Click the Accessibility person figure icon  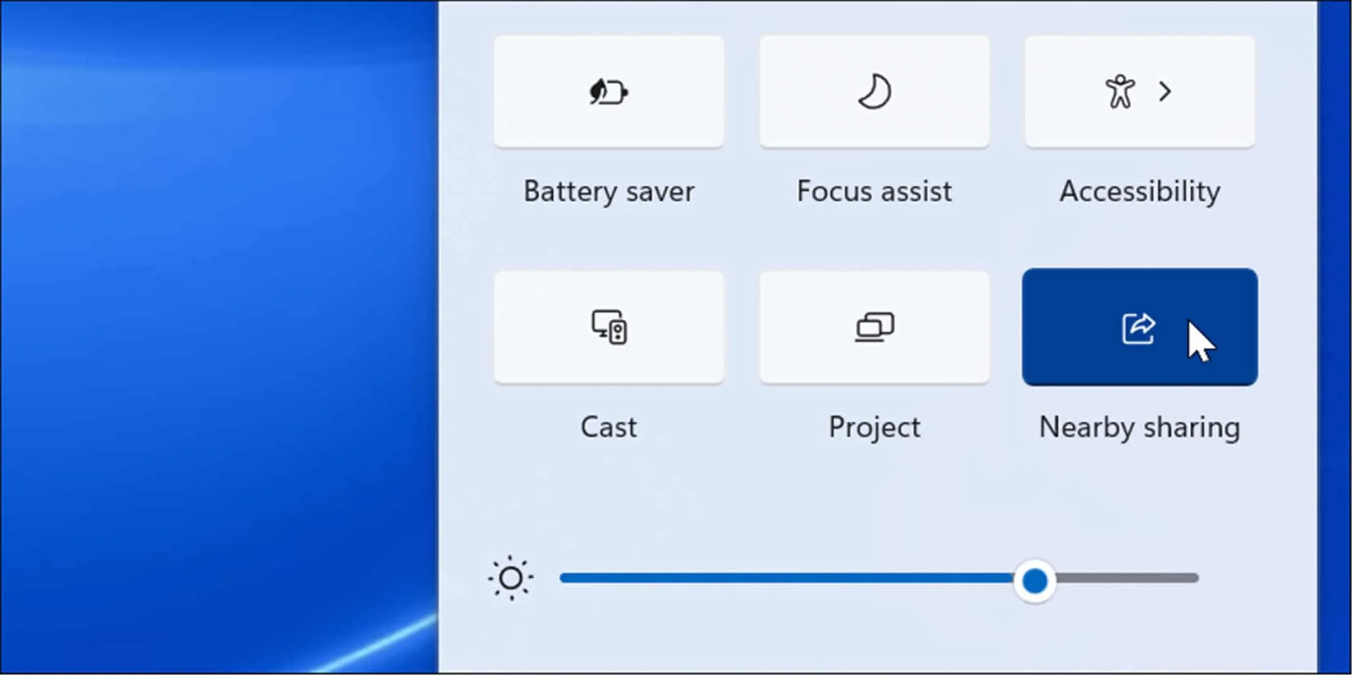click(1120, 92)
